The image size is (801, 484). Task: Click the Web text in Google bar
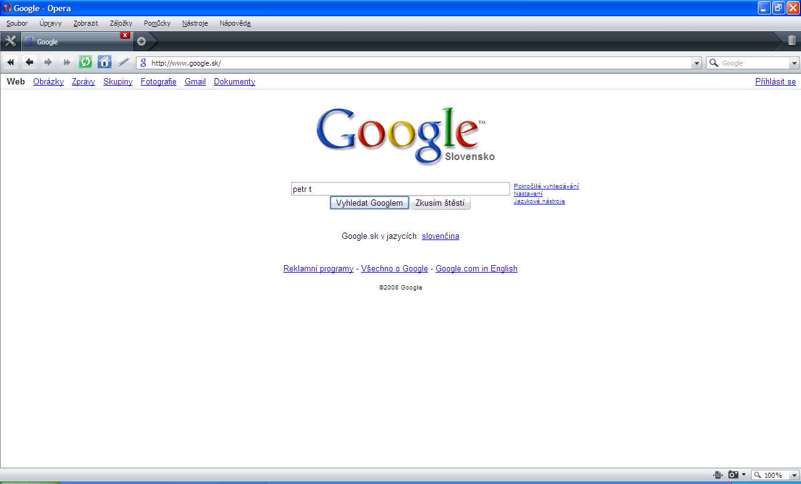tap(16, 81)
